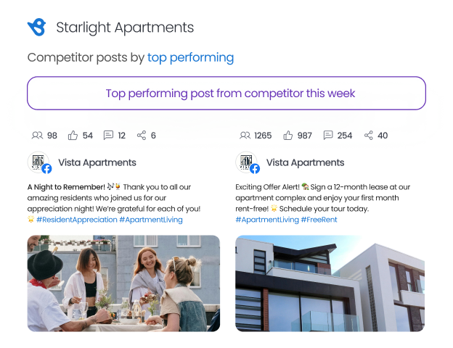The image size is (453, 348).
Task: Click the #ResidentAppreciation hashtag
Action: [x=76, y=219]
